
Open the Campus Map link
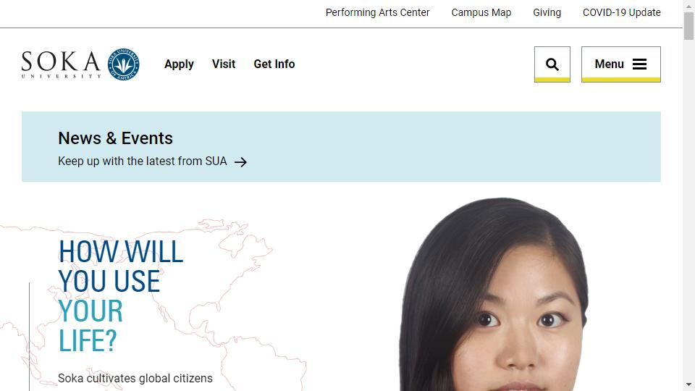point(481,12)
